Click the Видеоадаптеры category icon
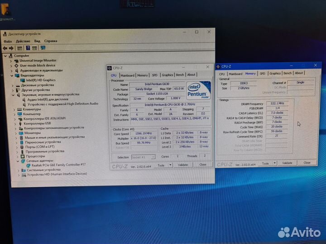326x244 pixels. (17, 75)
